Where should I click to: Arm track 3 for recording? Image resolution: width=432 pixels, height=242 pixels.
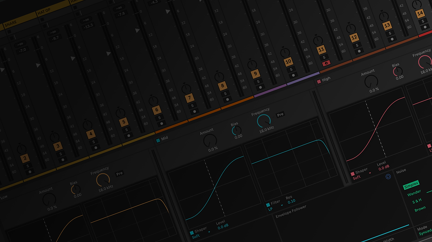coord(63,160)
